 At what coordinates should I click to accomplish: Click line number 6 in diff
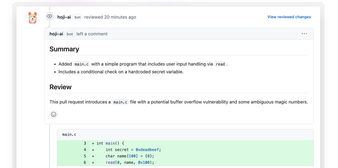pyautogui.click(x=85, y=162)
